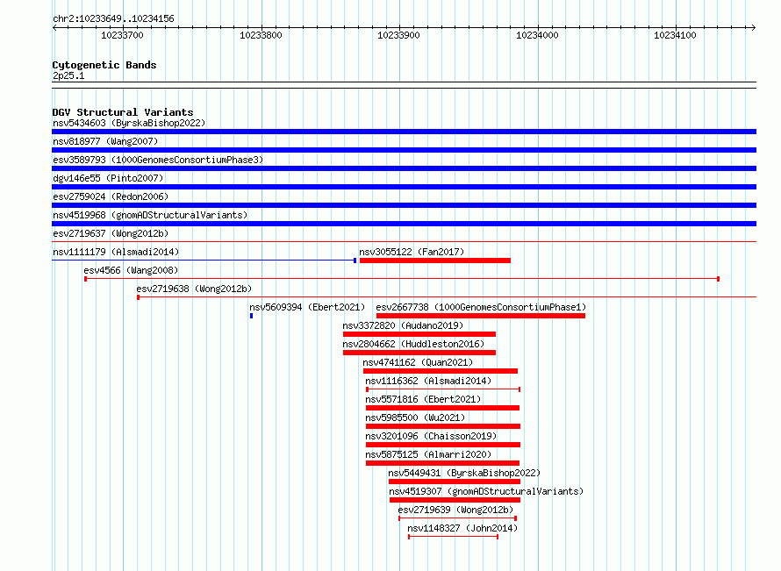Select nsv3055122 (Fan2017) label
Screen dimensions: 781x571
[x=412, y=252]
